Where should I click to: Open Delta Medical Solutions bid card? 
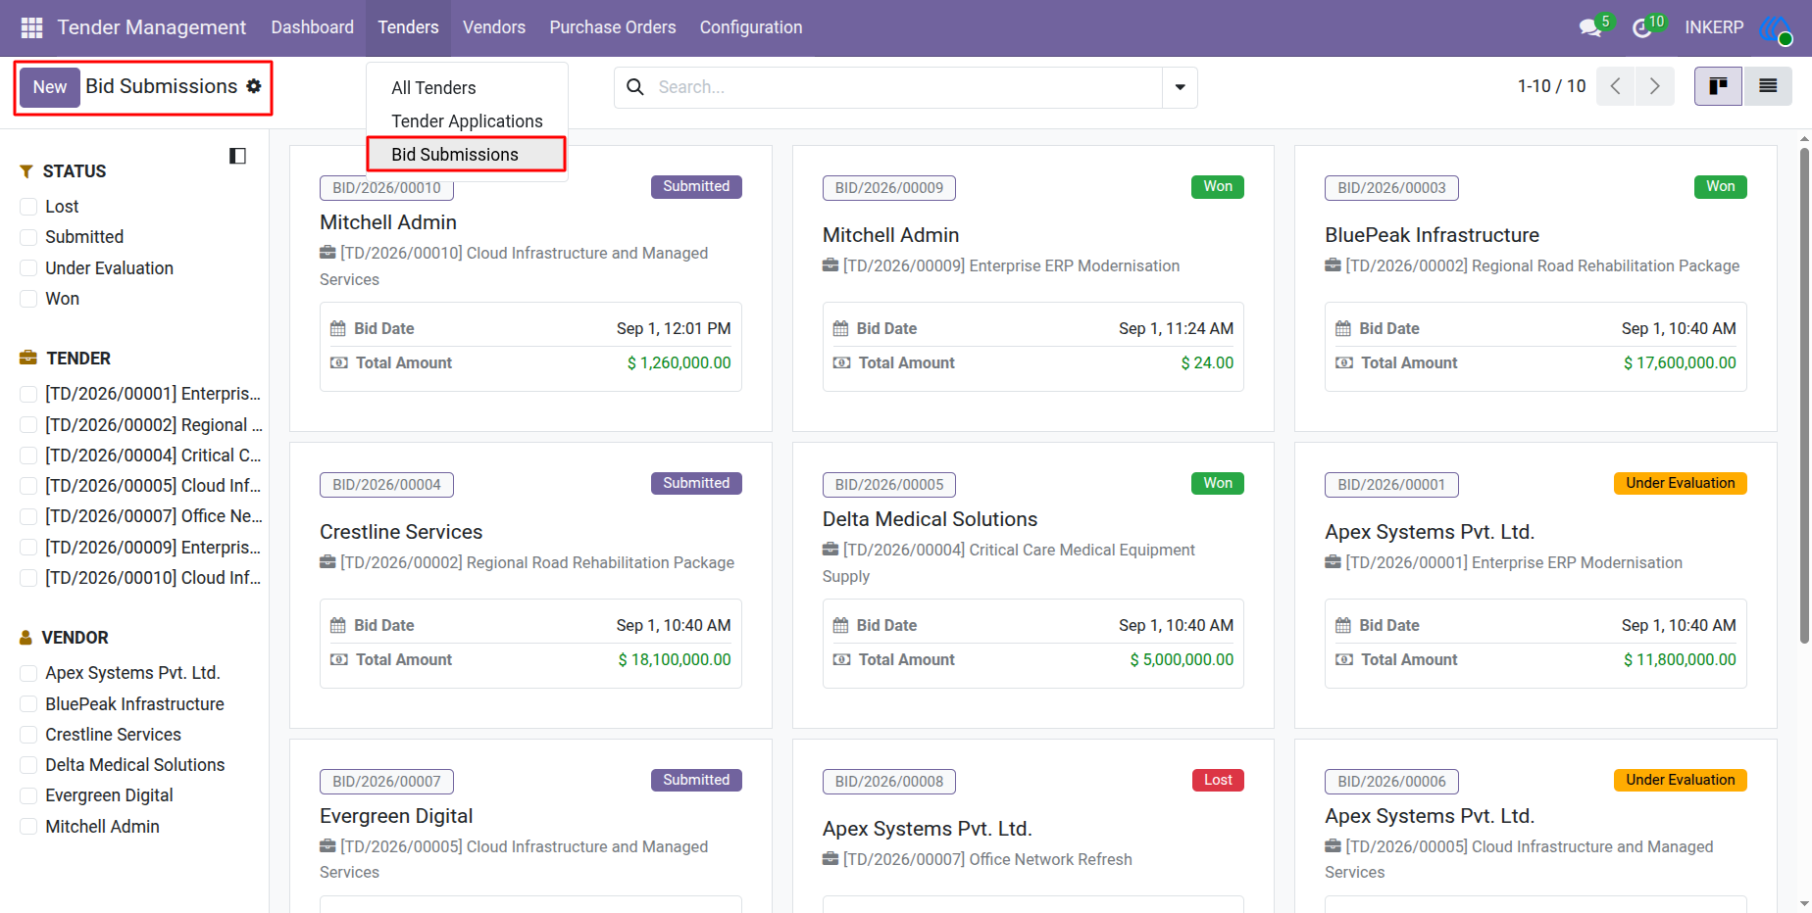tap(1033, 585)
